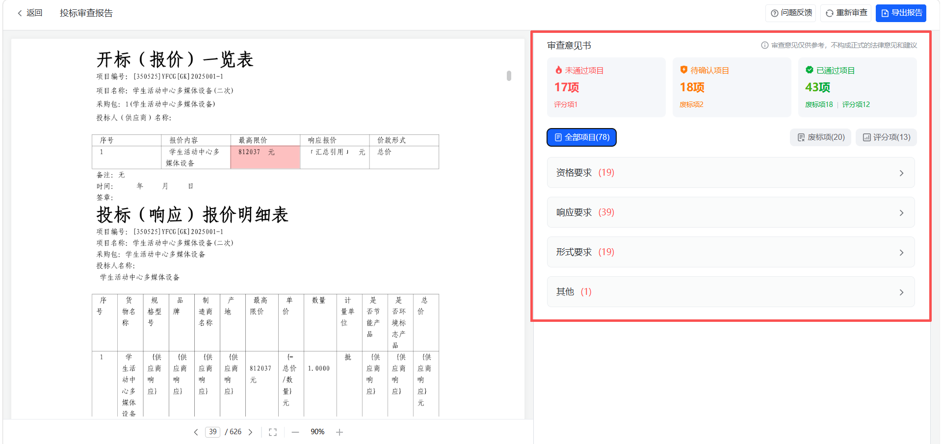
Task: Zoom in the document with plus icon
Action: [x=340, y=432]
